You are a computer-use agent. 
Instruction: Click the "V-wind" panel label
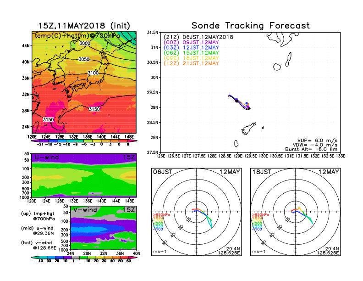coord(85,210)
